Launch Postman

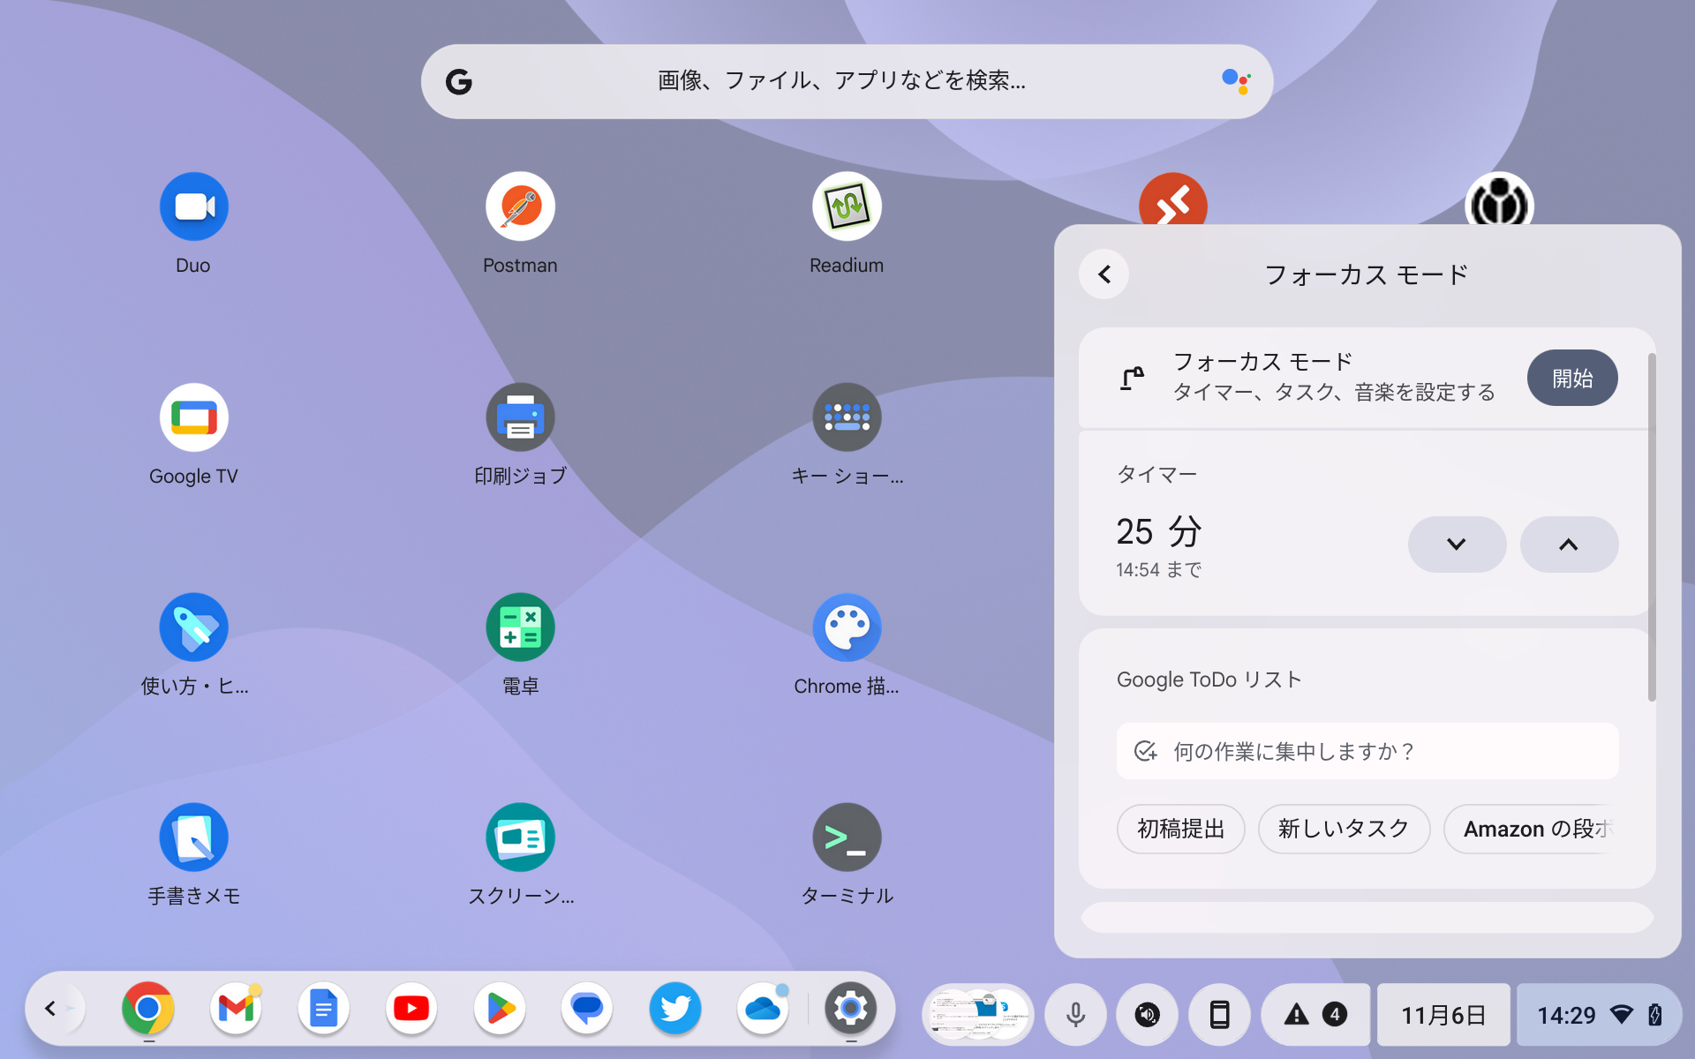(x=520, y=206)
